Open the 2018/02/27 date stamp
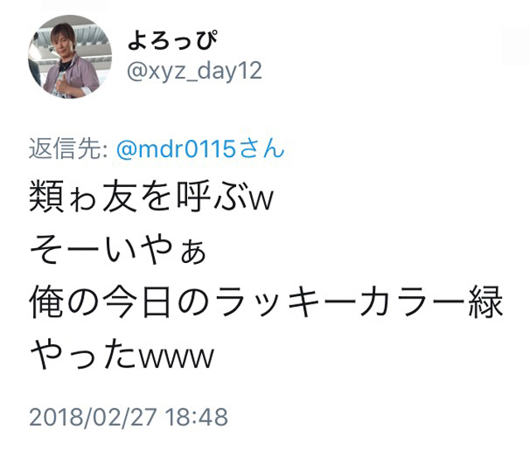530x450 pixels. 94,417
